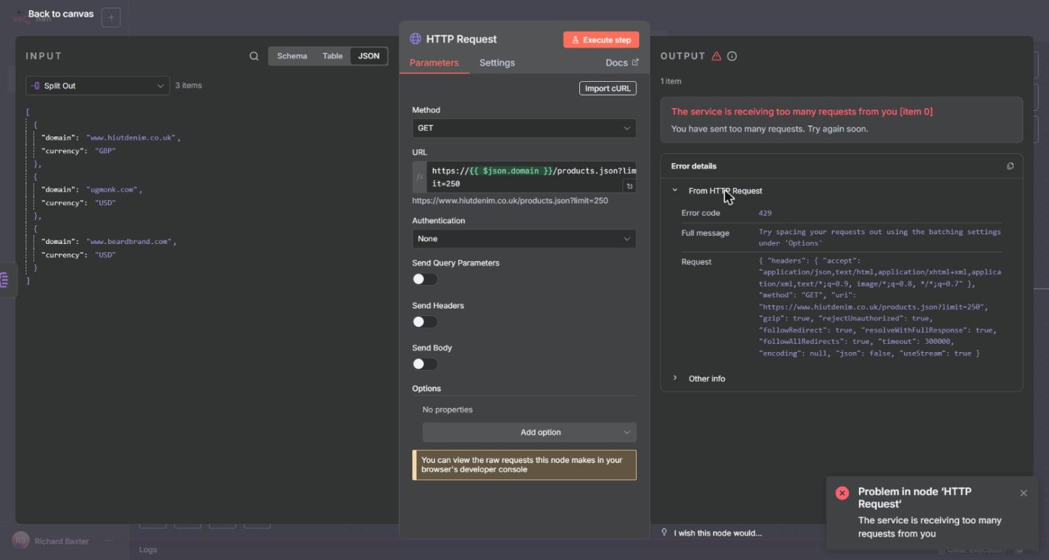Open the Docs link
This screenshot has height=560, width=1049.
(x=622, y=62)
